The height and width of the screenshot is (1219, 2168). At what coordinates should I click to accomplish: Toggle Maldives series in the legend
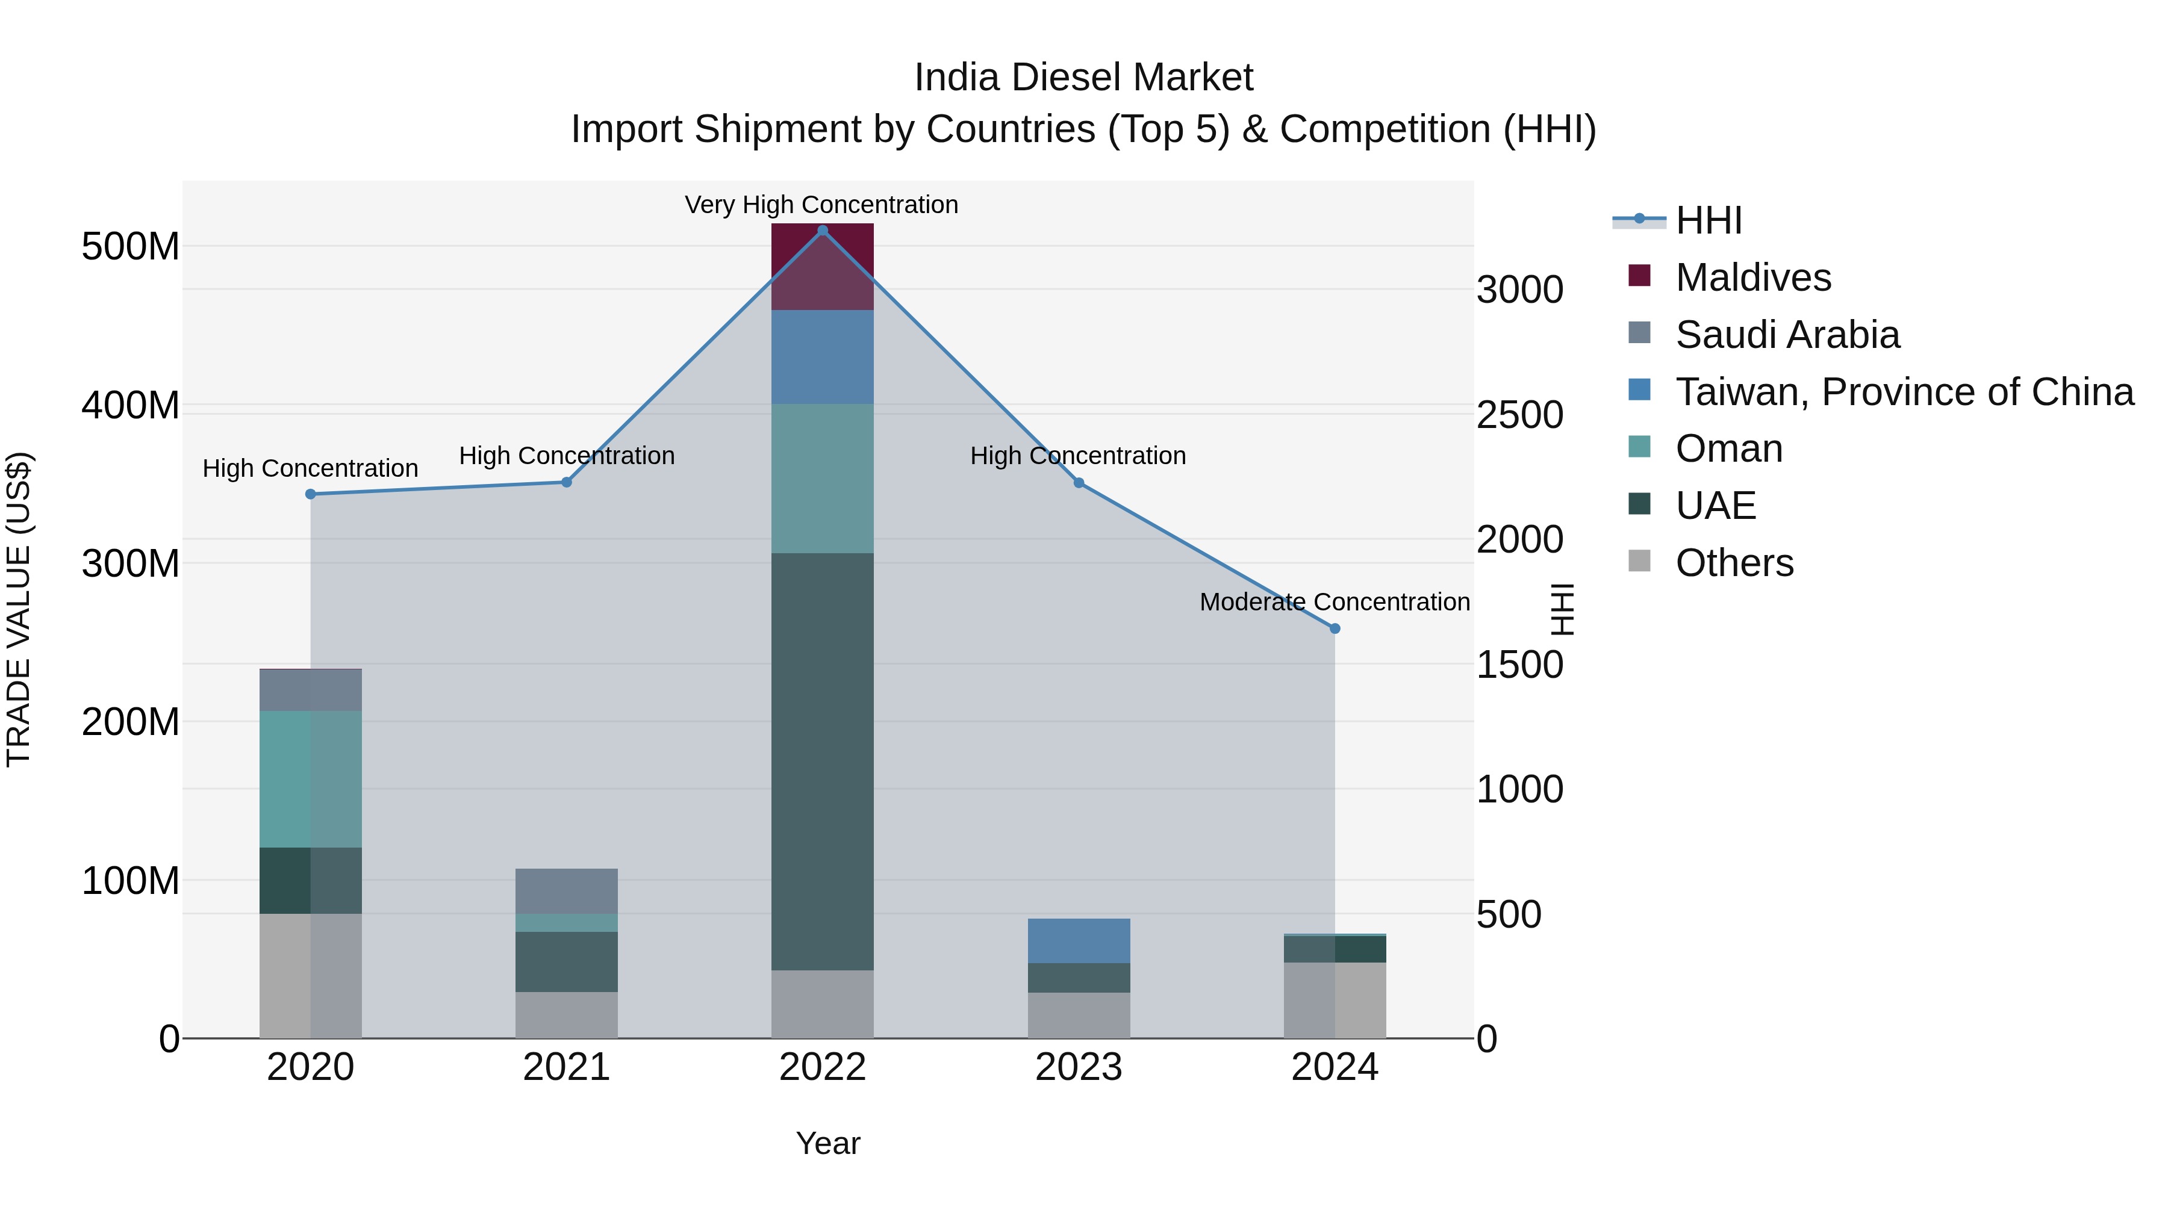point(1730,278)
